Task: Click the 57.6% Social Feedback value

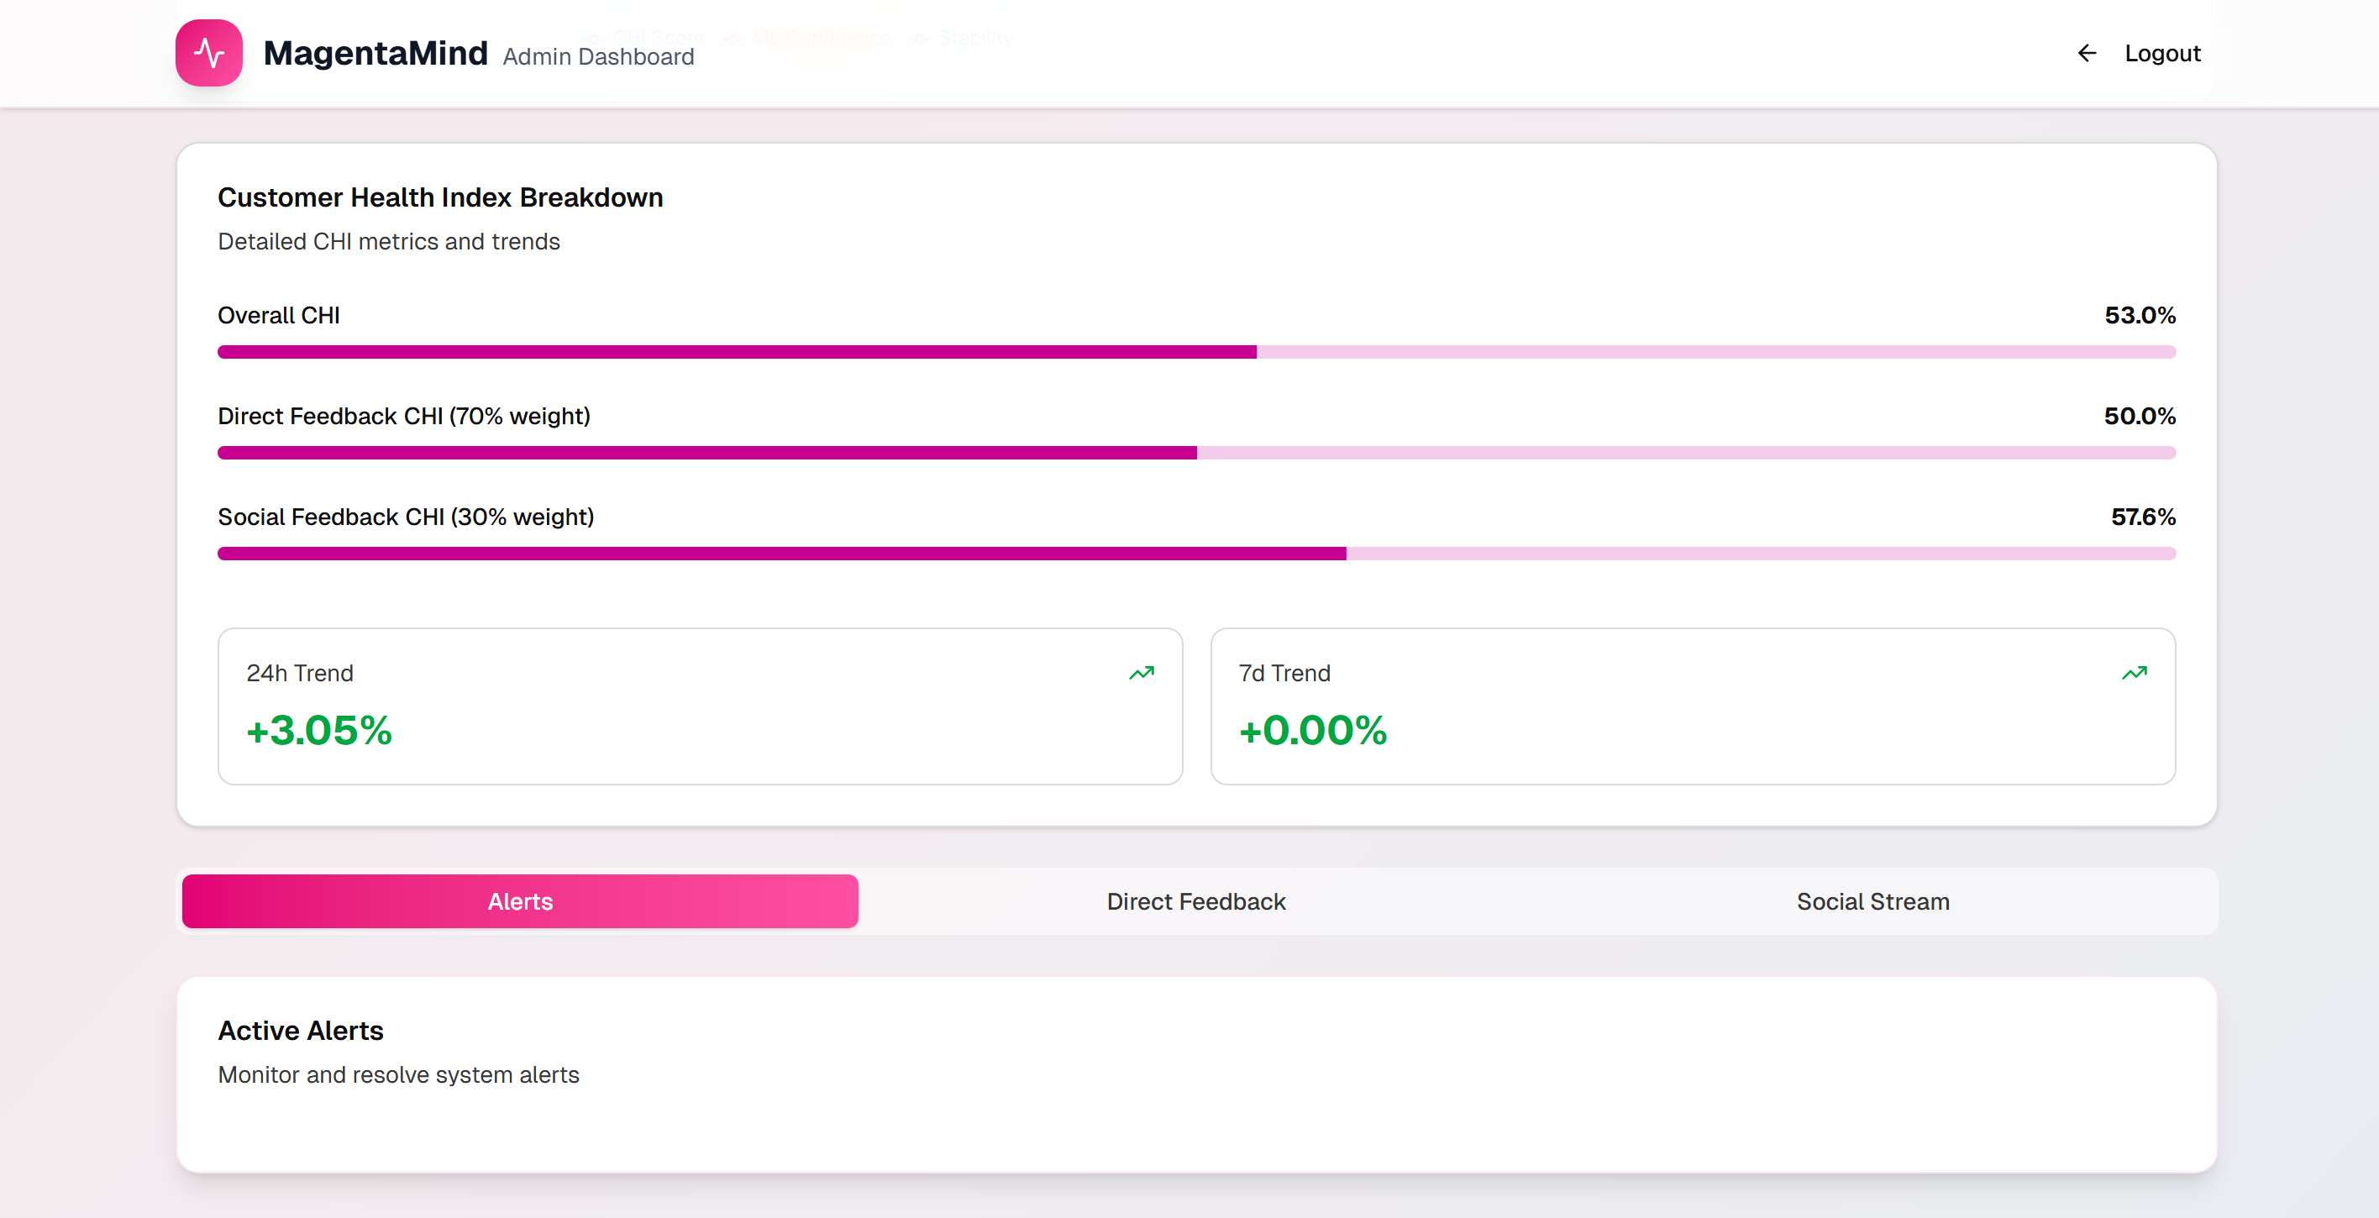Action: pos(2143,517)
